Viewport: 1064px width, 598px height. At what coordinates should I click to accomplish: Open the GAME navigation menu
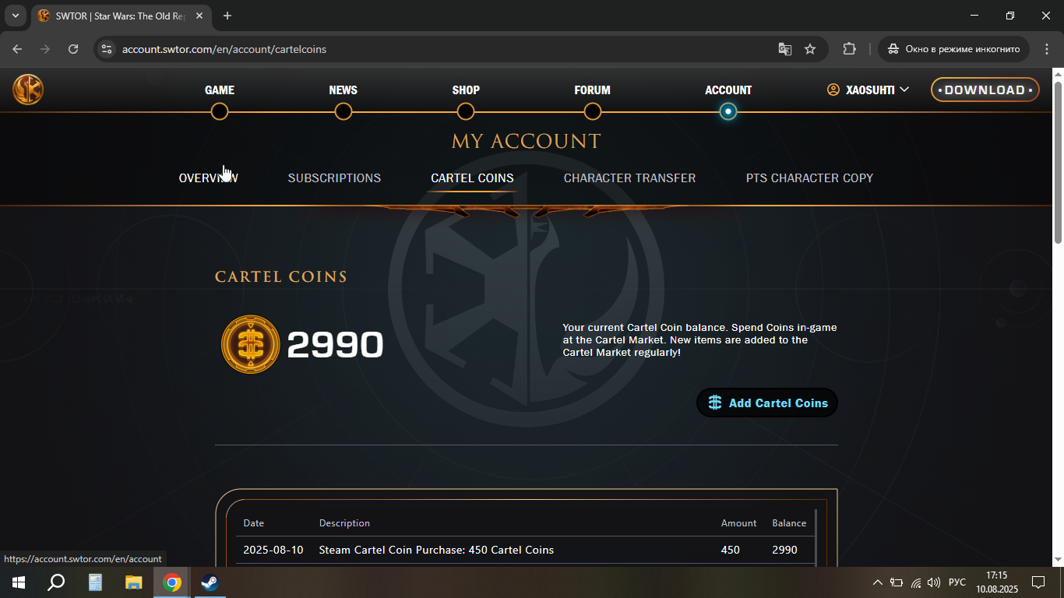point(220,90)
